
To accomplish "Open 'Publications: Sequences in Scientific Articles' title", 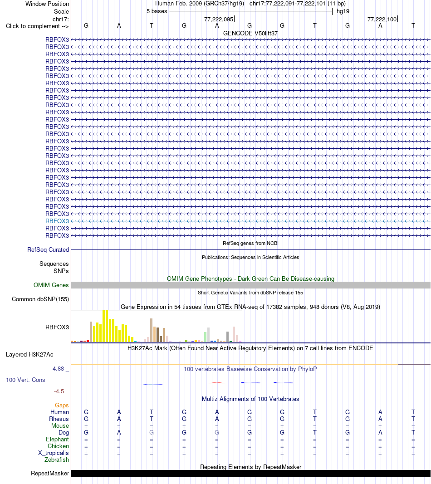I will click(250, 258).
